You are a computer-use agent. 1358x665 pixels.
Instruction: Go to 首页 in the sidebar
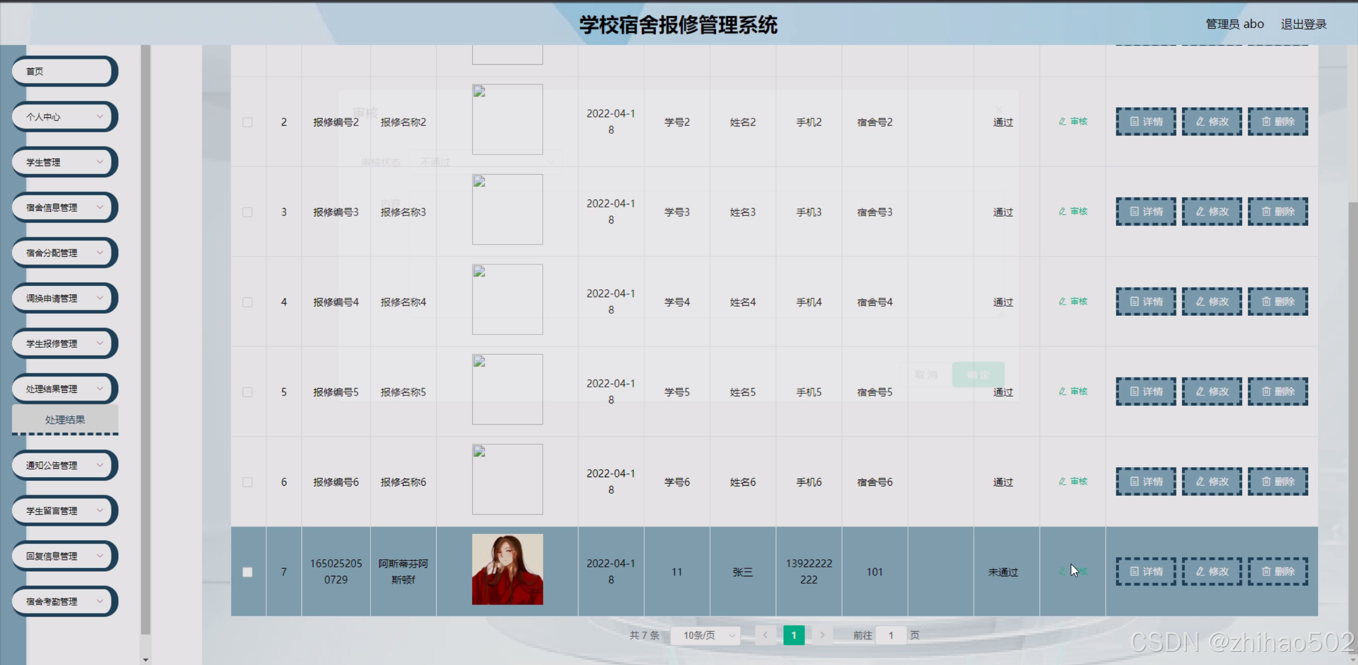(64, 71)
